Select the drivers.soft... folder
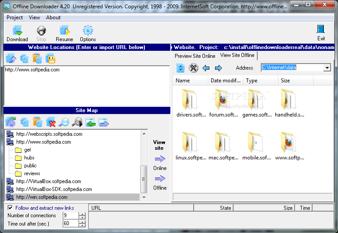This screenshot has height=233, width=338. click(x=191, y=103)
